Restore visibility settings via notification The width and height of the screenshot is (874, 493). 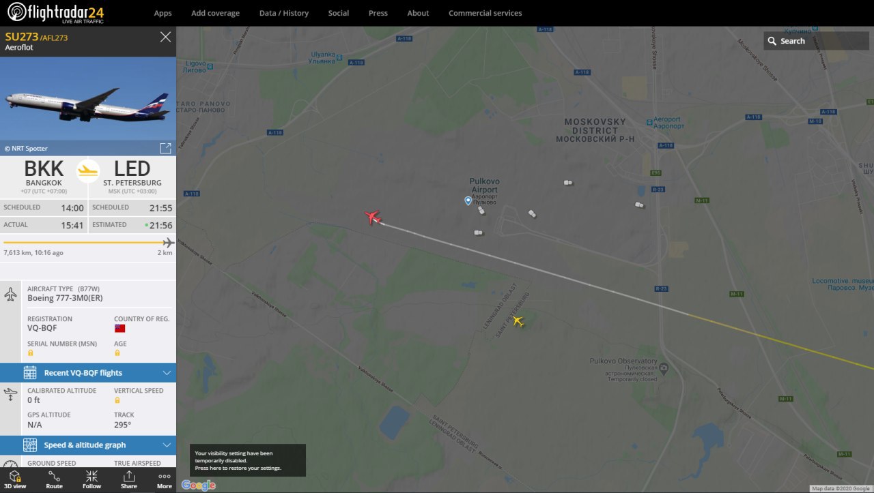[x=247, y=460]
